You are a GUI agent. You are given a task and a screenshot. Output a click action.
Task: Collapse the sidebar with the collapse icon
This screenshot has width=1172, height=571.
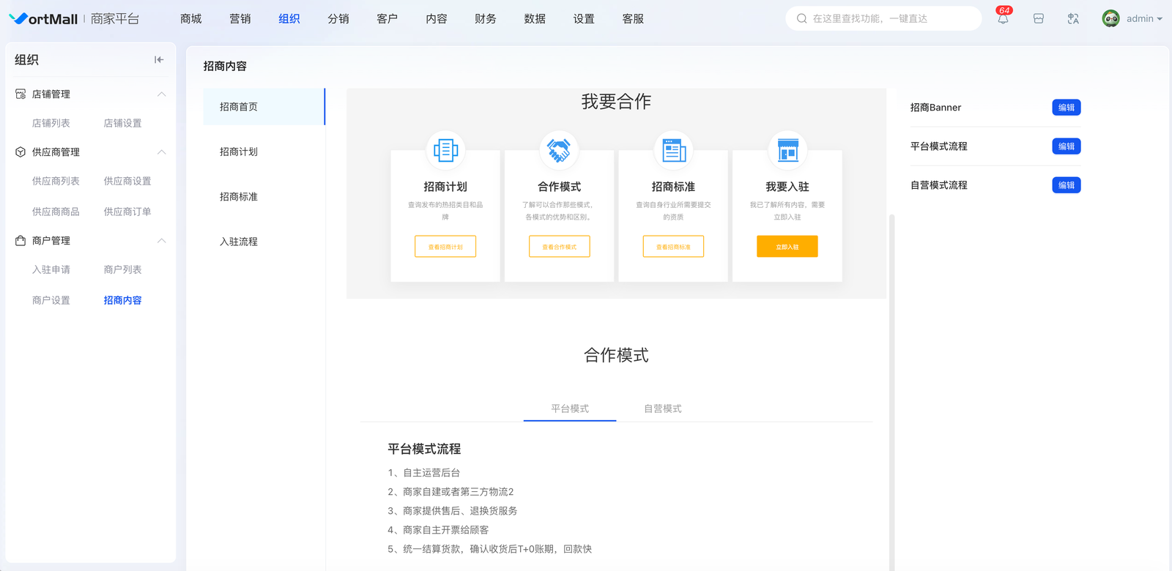tap(159, 60)
